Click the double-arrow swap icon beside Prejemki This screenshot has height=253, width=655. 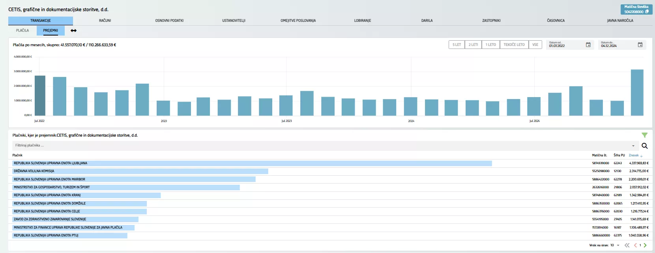pos(73,30)
